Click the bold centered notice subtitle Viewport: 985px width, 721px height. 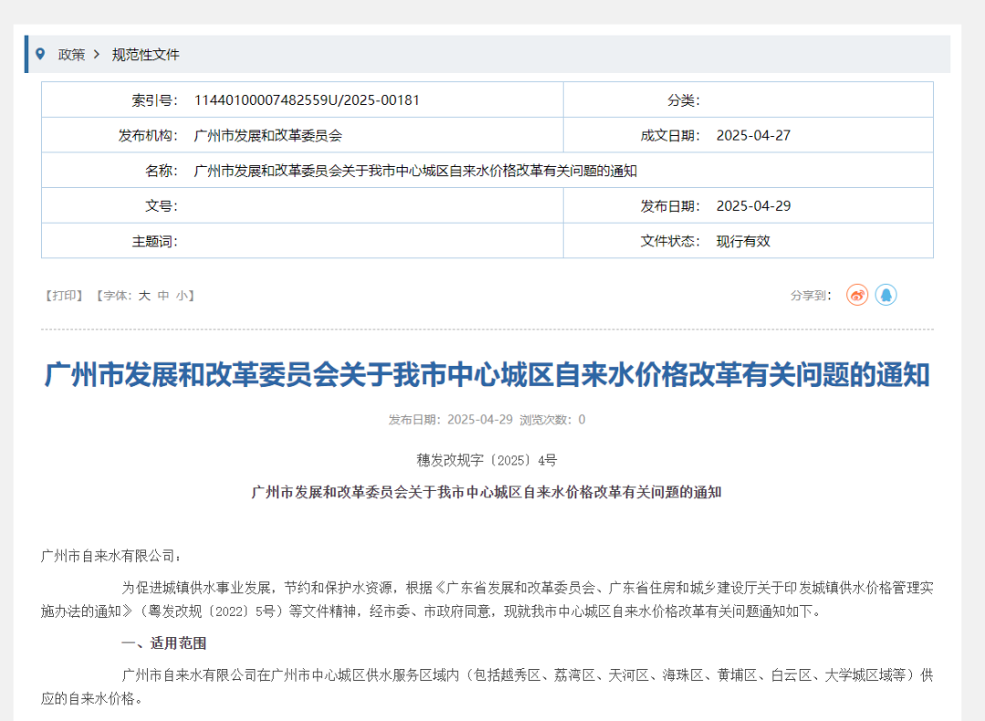point(486,492)
